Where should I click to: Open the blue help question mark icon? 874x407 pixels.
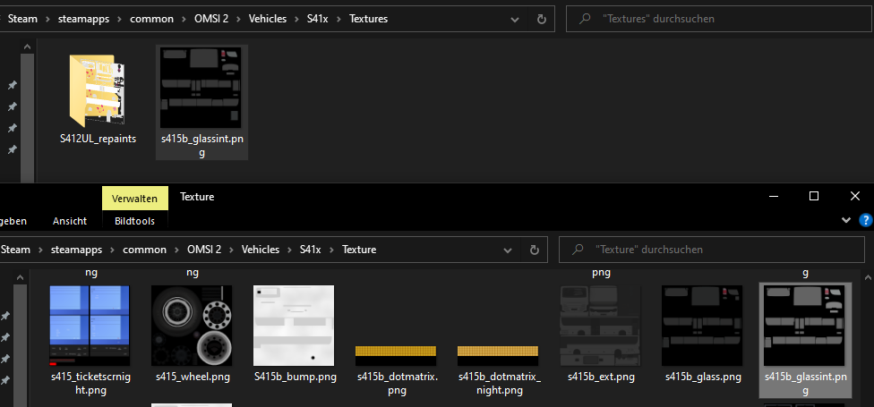[865, 220]
